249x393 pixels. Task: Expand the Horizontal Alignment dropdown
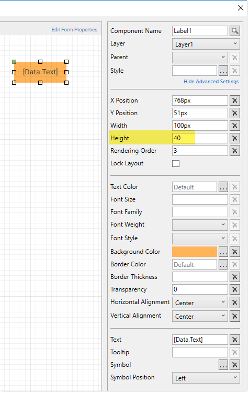200,302
